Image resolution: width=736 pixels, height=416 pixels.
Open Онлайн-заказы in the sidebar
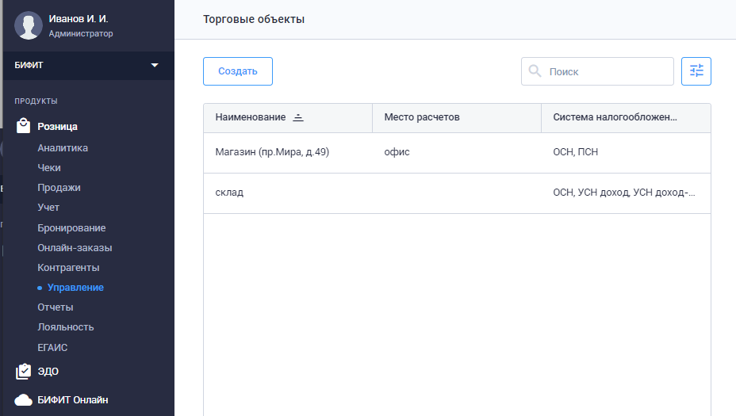click(x=75, y=248)
